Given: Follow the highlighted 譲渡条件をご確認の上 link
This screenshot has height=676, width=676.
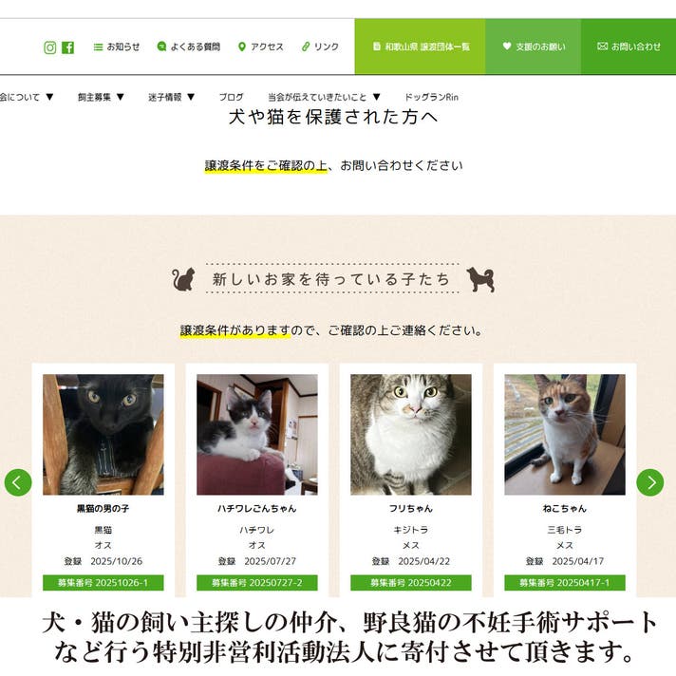Looking at the screenshot, I should pos(266,165).
